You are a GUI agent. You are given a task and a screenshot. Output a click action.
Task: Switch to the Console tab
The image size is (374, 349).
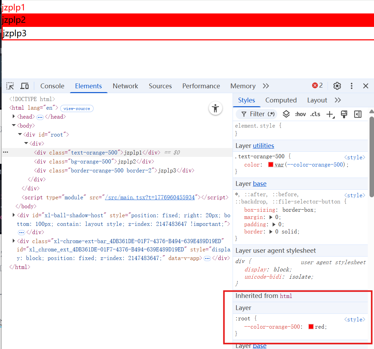(x=52, y=86)
